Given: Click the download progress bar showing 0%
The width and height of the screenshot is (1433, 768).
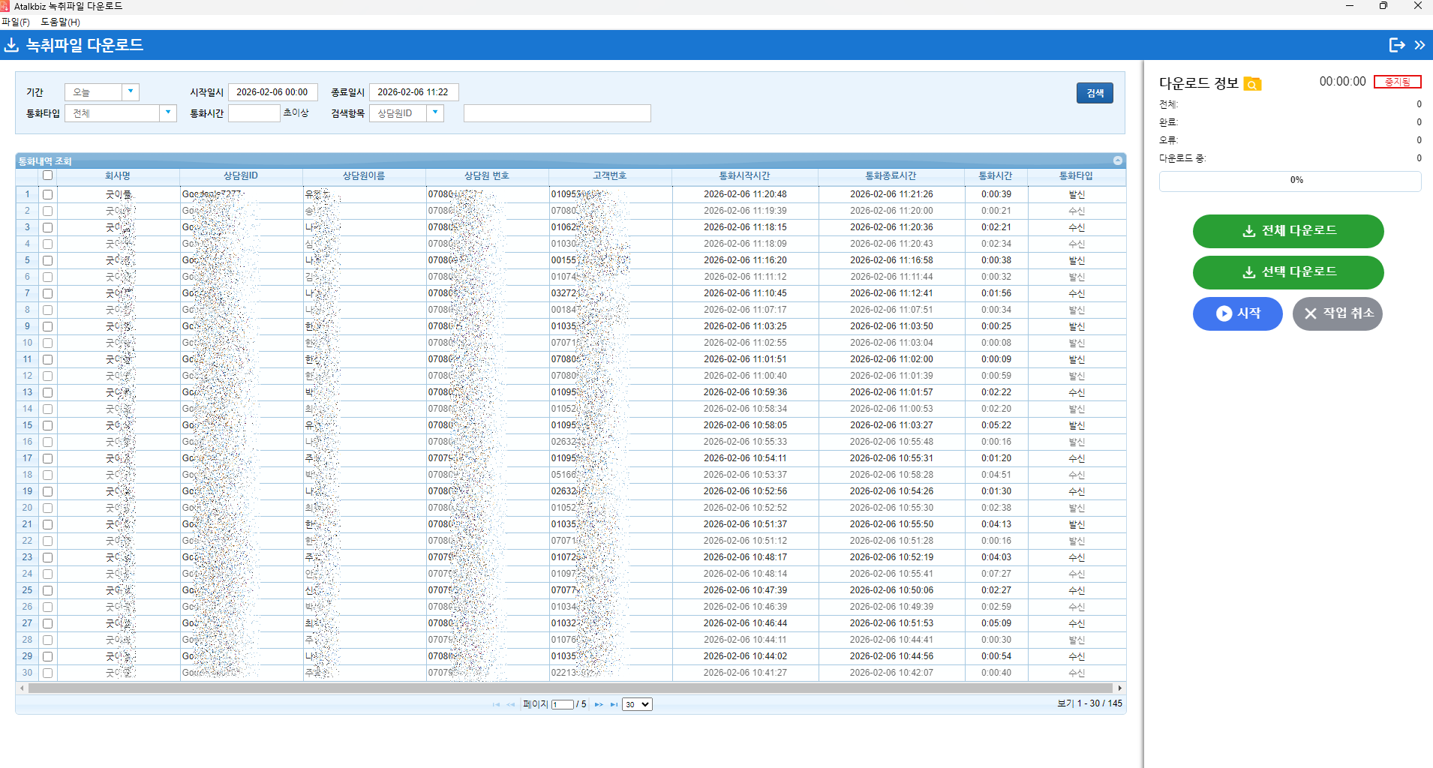Looking at the screenshot, I should (1289, 181).
